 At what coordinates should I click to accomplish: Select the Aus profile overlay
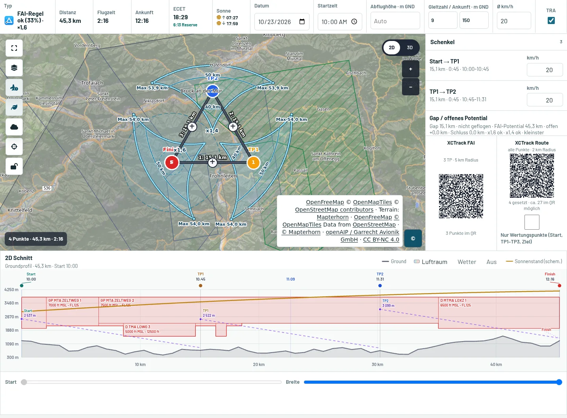pyautogui.click(x=491, y=262)
